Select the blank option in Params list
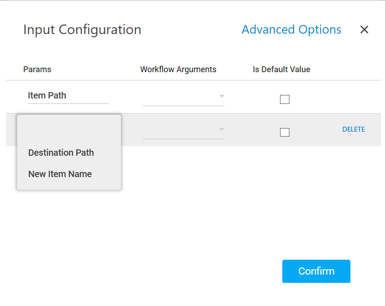 pos(69,131)
